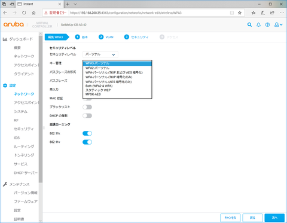This screenshot has height=223, width=287.
Task: Click the browser forward arrow
Action: [x=15, y=13]
